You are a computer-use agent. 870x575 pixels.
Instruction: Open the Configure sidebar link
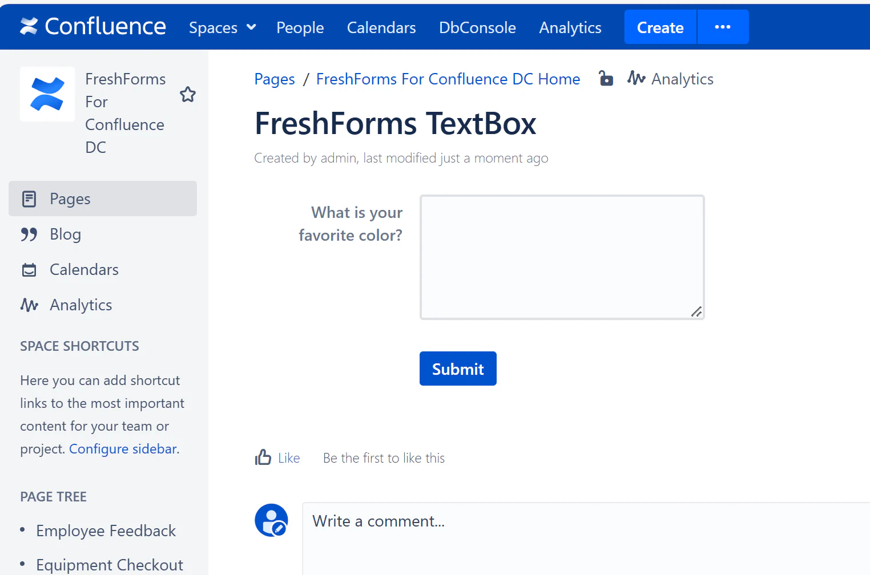click(122, 448)
